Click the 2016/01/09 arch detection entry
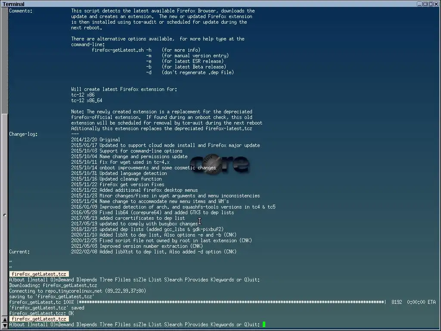Screen dimensions: 441x331 click(173, 207)
